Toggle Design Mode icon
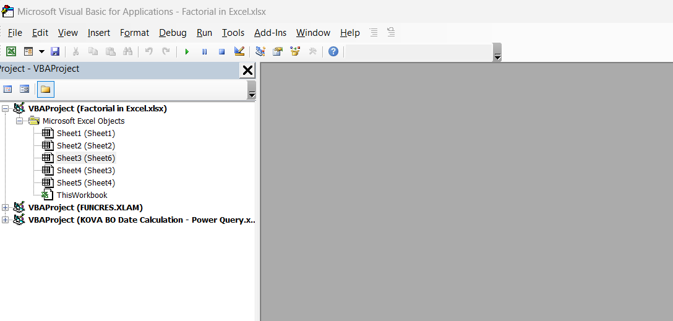Image resolution: width=673 pixels, height=321 pixels. click(239, 51)
